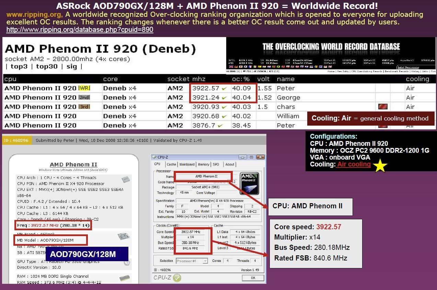Click the Intel Processor tab on ripping.org
This screenshot has width=437, height=290.
tap(408, 68)
